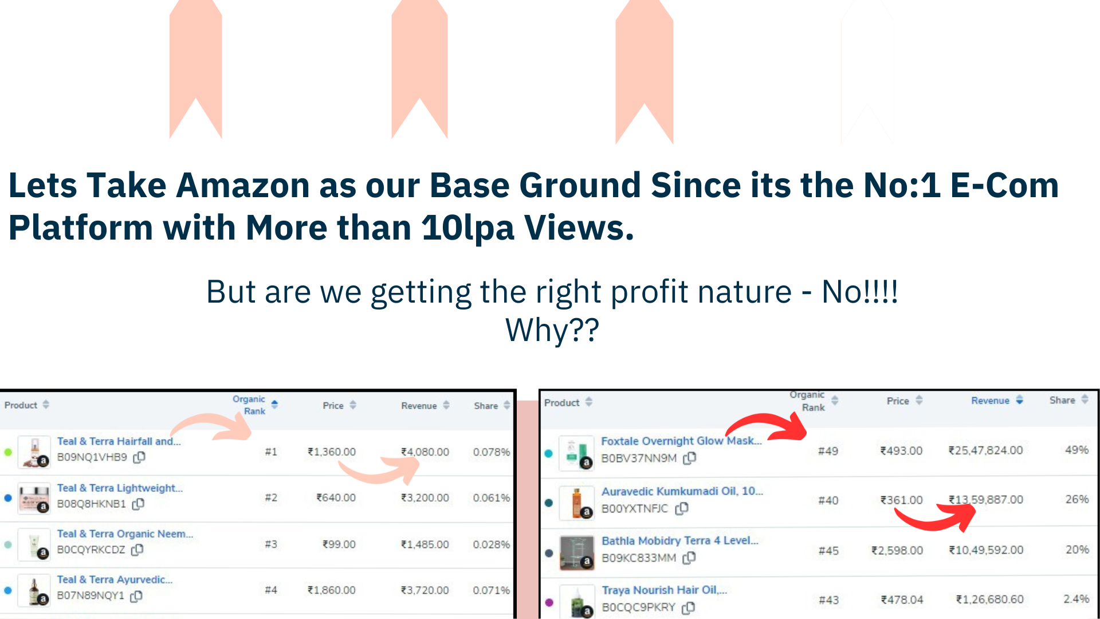
Task: Copy ASIN B00YXTNFJC with copy icon
Action: 682,508
